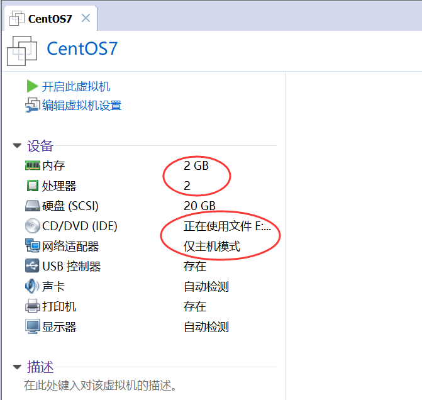Viewport: 422px width, 400px height.
Task: Click 存在 value in 打印机 row
Action: click(x=195, y=306)
